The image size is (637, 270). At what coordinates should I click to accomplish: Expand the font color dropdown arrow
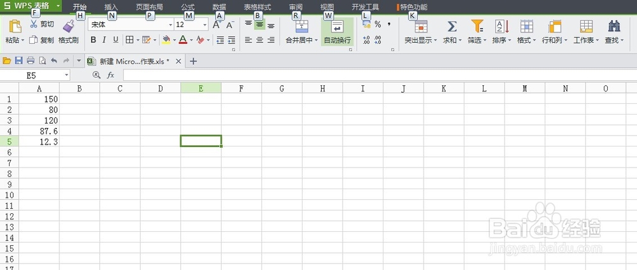(191, 39)
